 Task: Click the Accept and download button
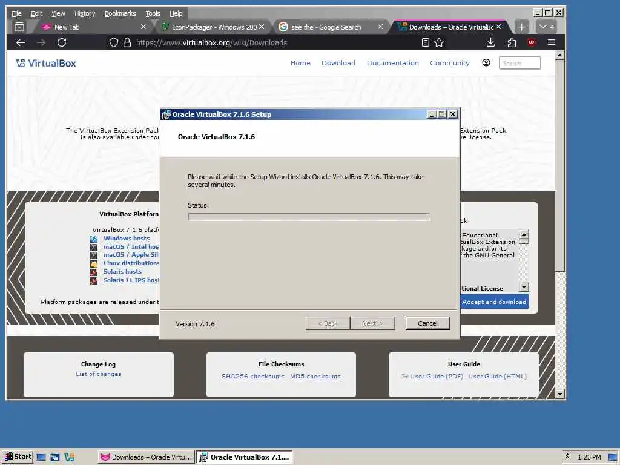coord(494,302)
